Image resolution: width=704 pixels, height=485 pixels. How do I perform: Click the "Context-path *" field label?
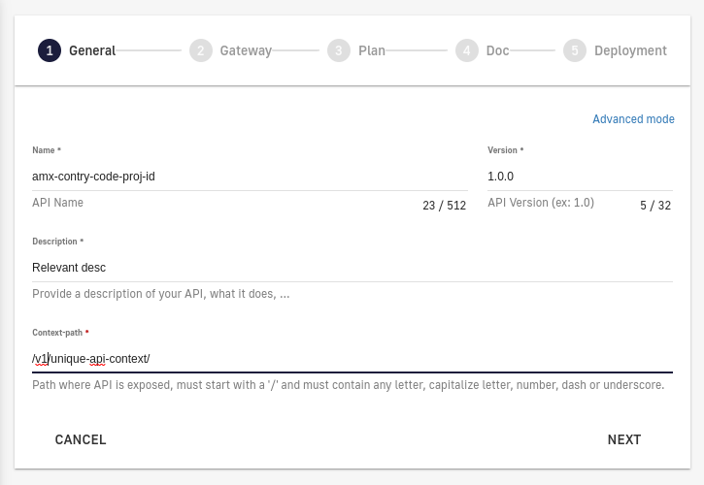[60, 333]
